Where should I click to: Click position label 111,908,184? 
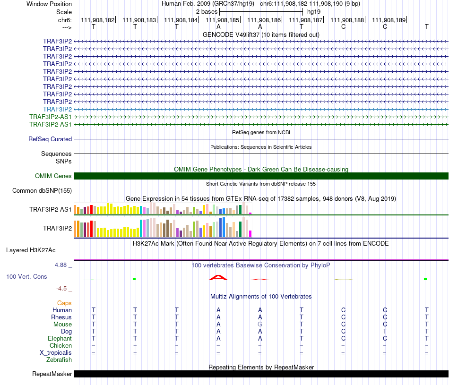tap(181, 20)
